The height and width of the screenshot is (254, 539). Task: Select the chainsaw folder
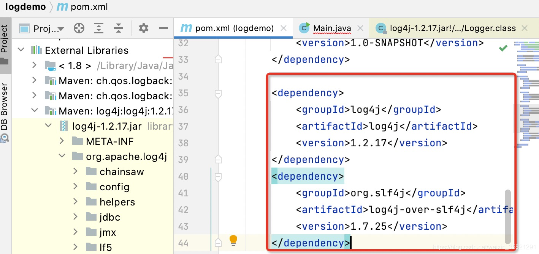point(93,171)
